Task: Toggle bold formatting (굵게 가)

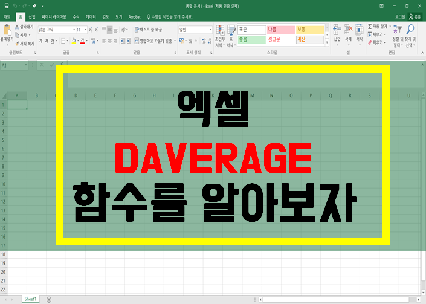Action: pyautogui.click(x=40, y=41)
